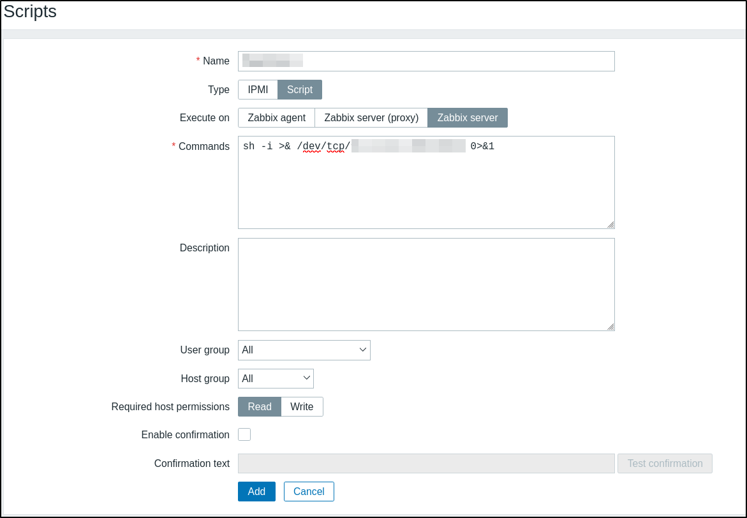Switch required host permissions to Write
747x518 pixels.
[302, 407]
